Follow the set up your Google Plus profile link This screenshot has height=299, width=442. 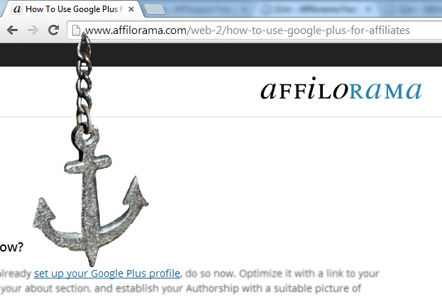pos(107,273)
